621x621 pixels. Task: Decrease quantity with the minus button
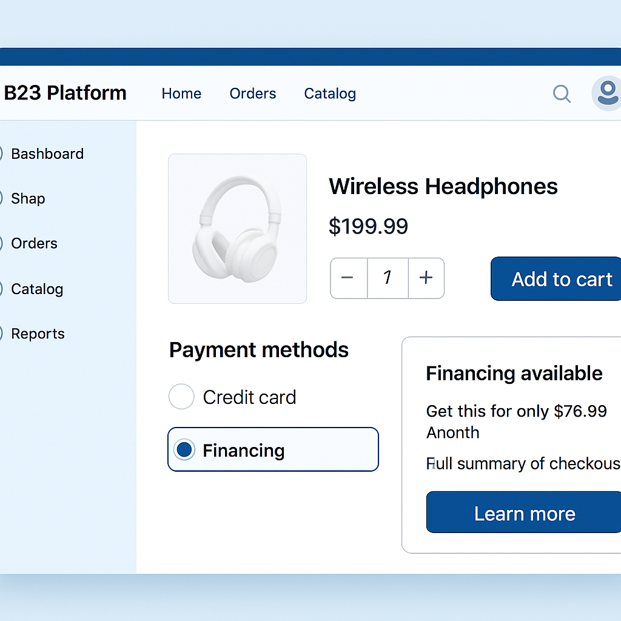pyautogui.click(x=349, y=278)
